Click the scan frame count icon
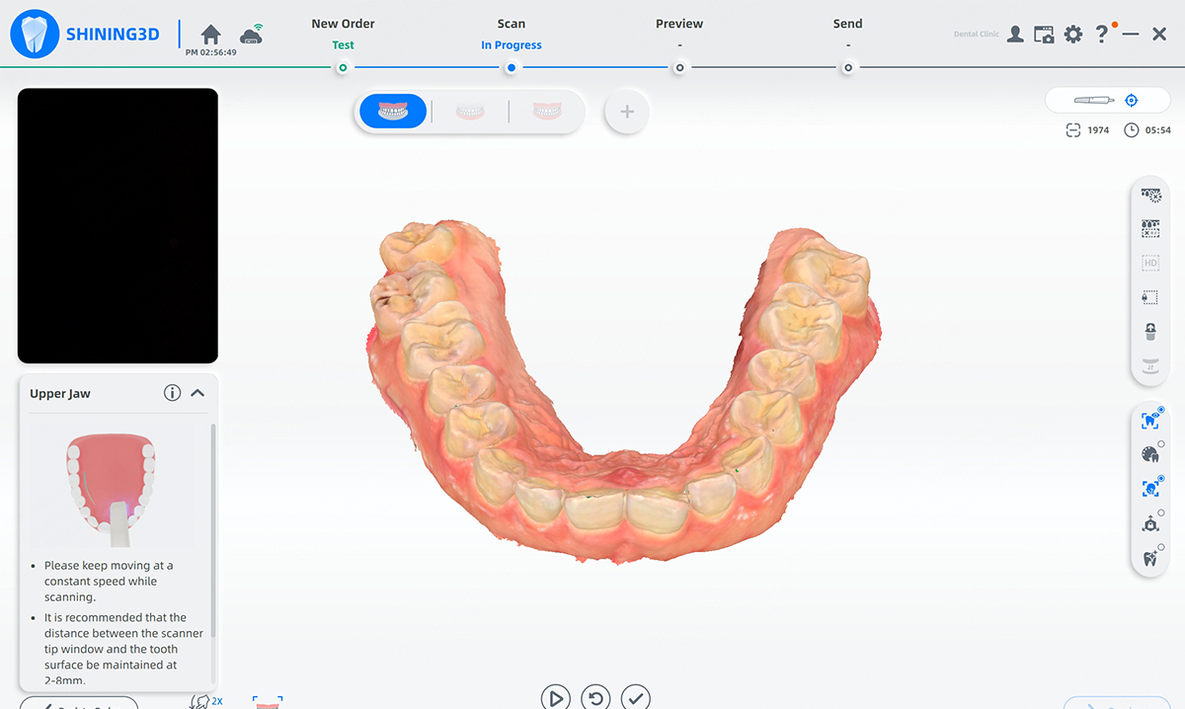The height and width of the screenshot is (709, 1185). [1073, 130]
